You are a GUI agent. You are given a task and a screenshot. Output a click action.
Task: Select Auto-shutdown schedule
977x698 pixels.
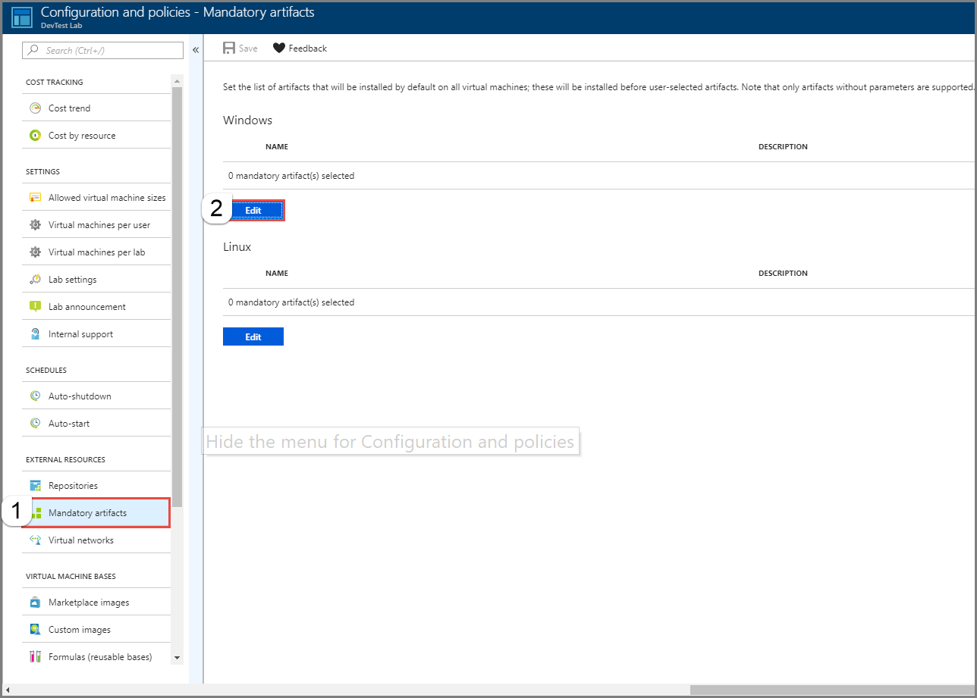[96, 396]
